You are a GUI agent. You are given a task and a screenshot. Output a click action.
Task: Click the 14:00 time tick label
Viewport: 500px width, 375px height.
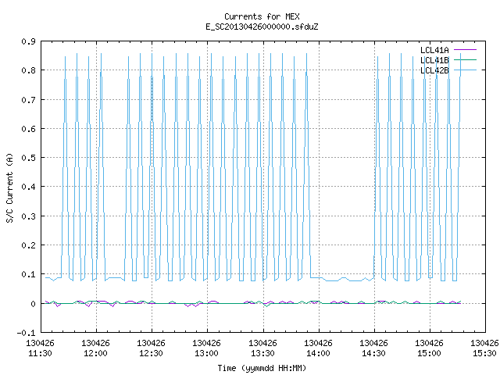[318, 353]
